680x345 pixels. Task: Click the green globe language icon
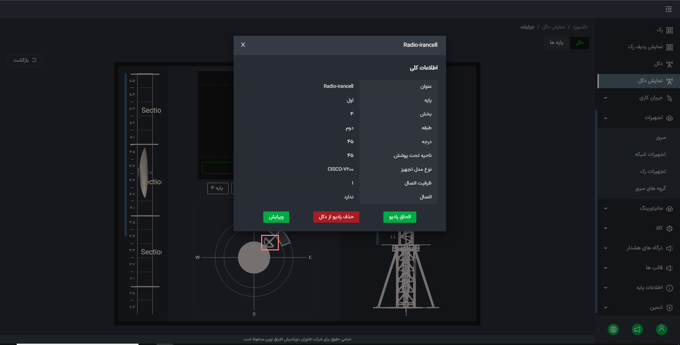point(613,329)
